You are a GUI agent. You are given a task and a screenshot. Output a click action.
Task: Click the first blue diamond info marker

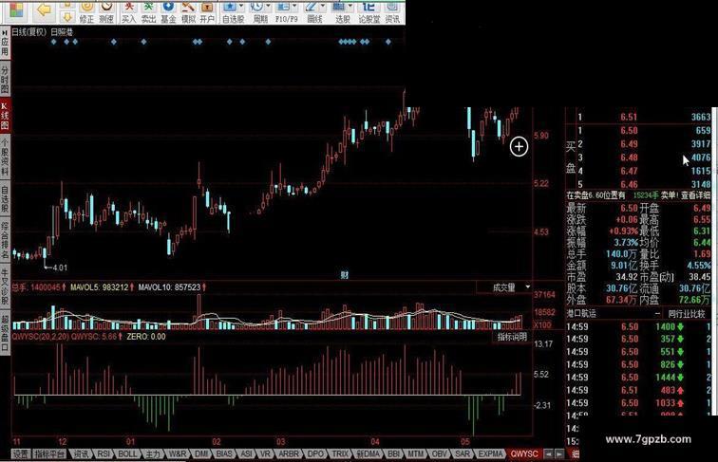coord(53,42)
